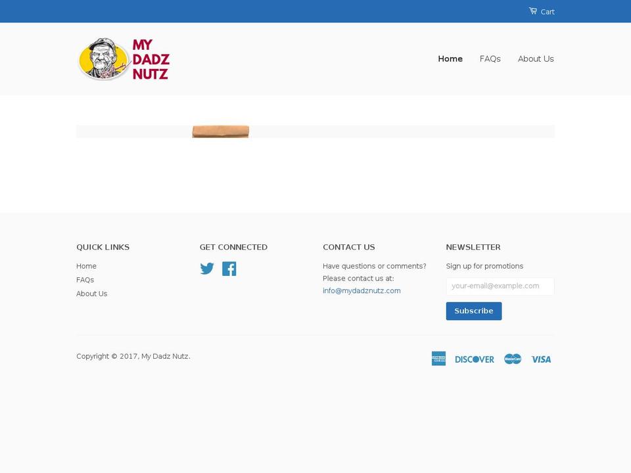Click the Cart icon in the top bar

tap(532, 11)
